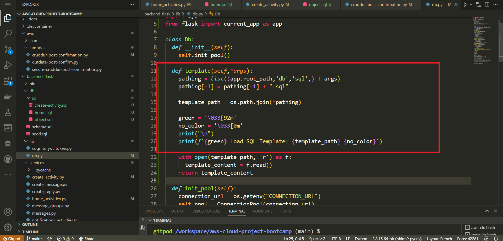The width and height of the screenshot is (503, 241).
Task: Open the Testing flask icon view
Action: tap(8, 112)
